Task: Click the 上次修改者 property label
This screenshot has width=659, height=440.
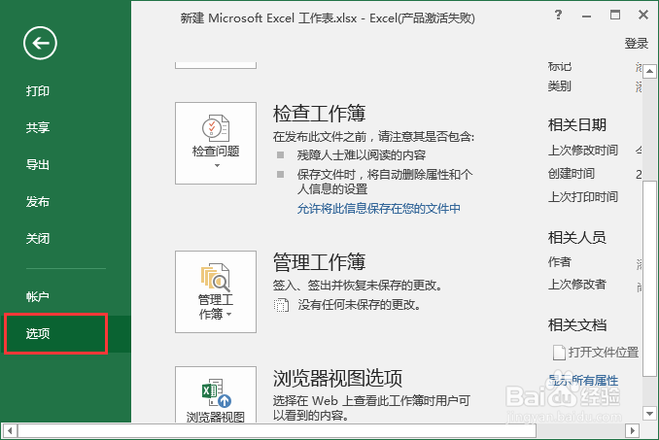Action: coord(577,285)
